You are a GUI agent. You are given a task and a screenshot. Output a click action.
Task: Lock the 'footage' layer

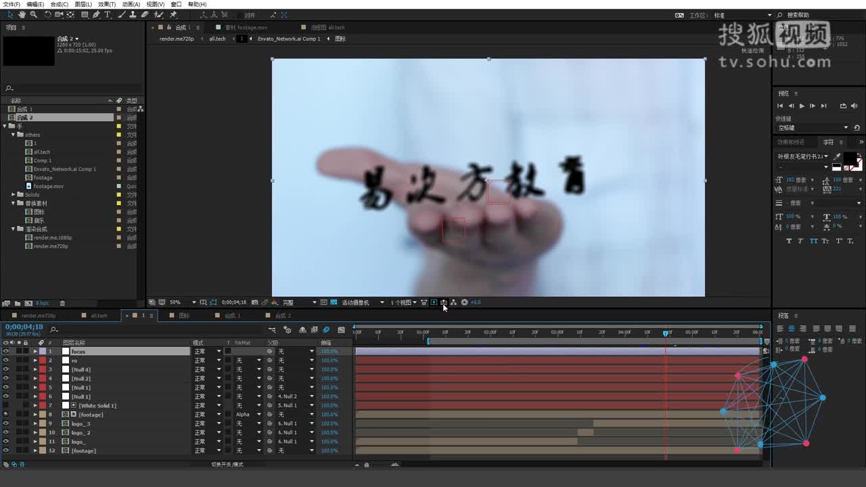pos(26,414)
